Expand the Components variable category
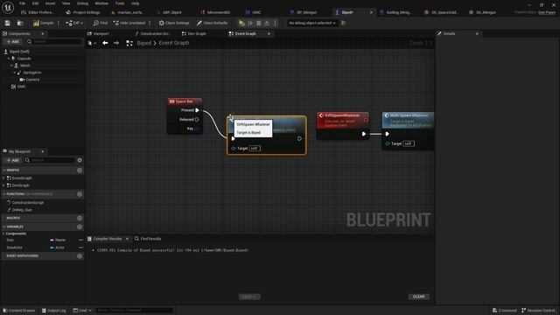Image resolution: width=560 pixels, height=315 pixels. coord(3,234)
